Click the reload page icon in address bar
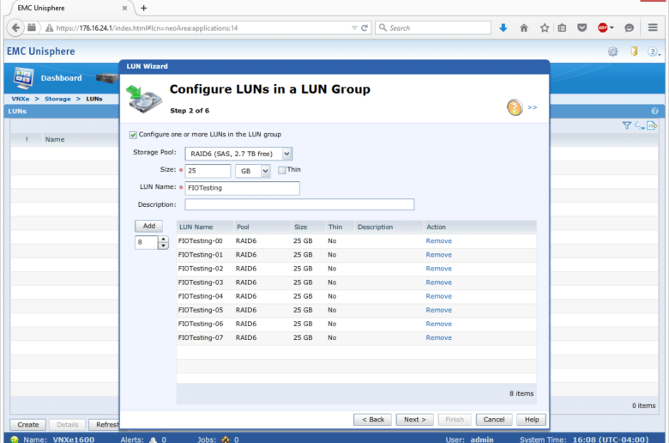This screenshot has height=443, width=669. pos(365,27)
